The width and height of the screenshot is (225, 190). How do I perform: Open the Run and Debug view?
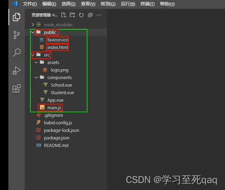click(x=16, y=71)
